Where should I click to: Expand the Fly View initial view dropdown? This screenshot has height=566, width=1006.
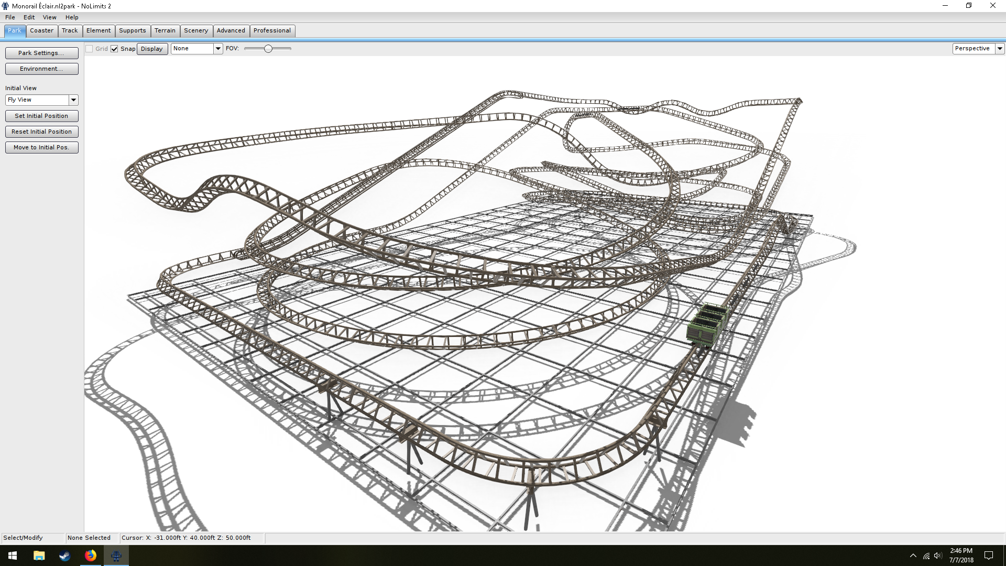click(73, 100)
